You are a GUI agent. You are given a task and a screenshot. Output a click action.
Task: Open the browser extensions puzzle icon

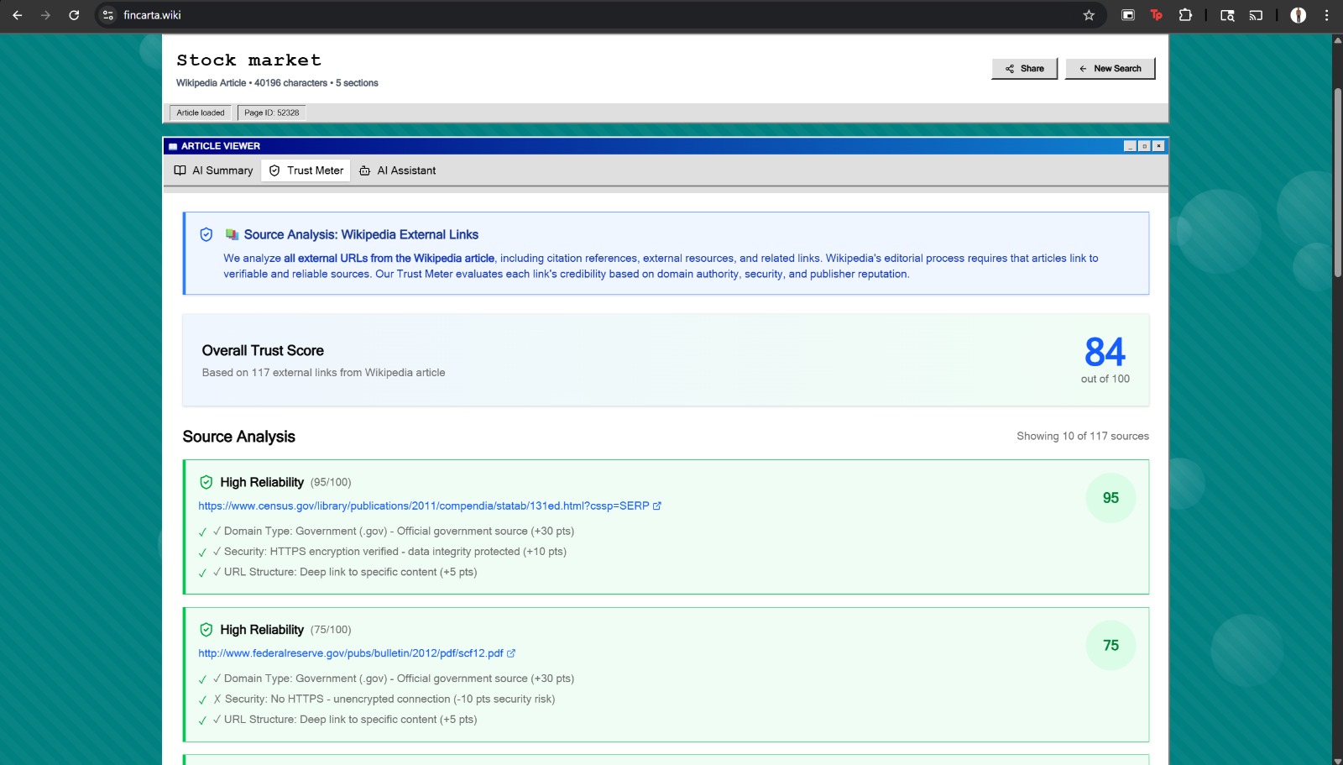point(1185,15)
